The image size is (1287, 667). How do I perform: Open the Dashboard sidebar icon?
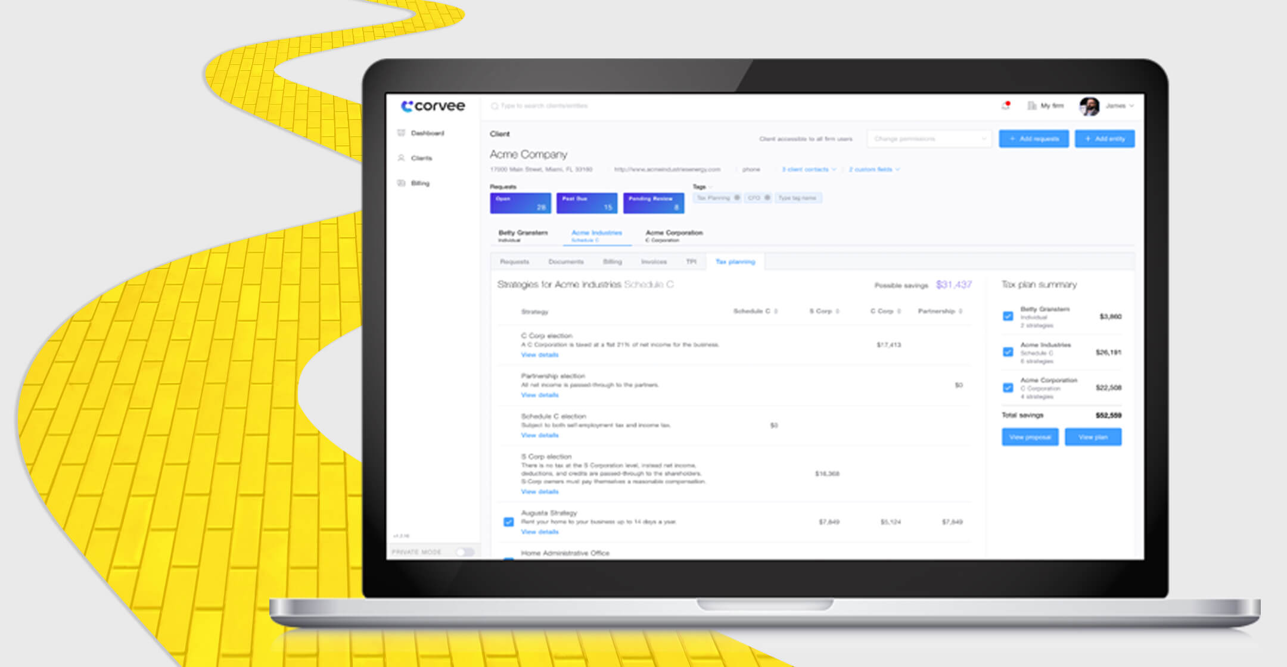(x=401, y=133)
